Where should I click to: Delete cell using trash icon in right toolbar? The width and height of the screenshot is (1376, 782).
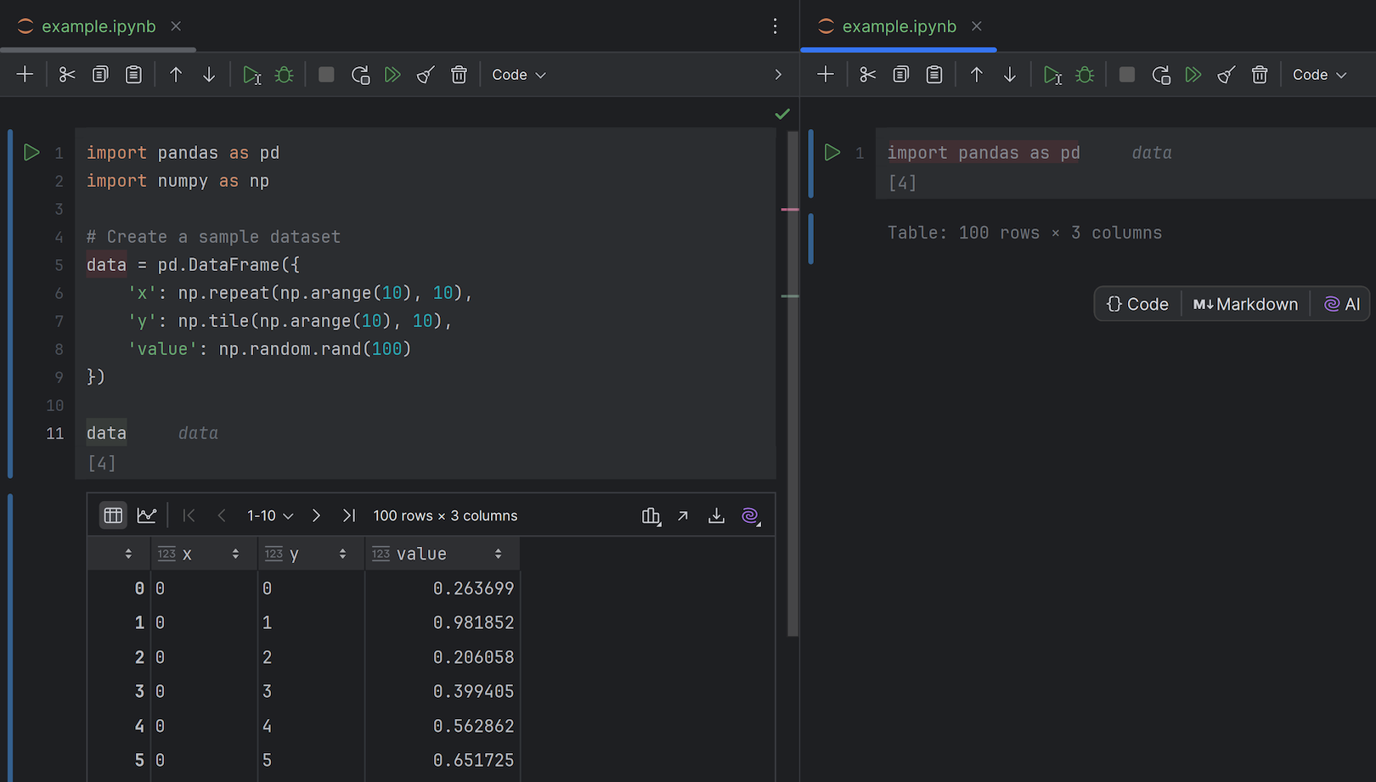tap(1260, 75)
